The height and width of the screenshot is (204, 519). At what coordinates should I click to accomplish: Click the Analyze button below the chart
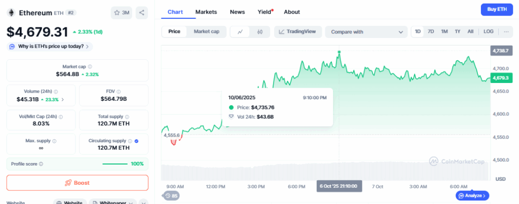pos(472,195)
